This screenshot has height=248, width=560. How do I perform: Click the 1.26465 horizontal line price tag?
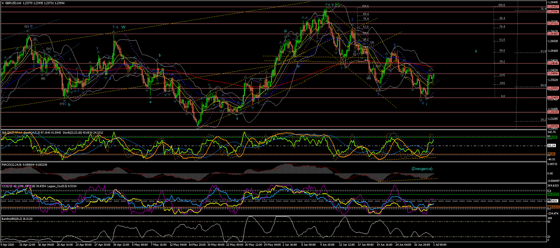(553, 34)
